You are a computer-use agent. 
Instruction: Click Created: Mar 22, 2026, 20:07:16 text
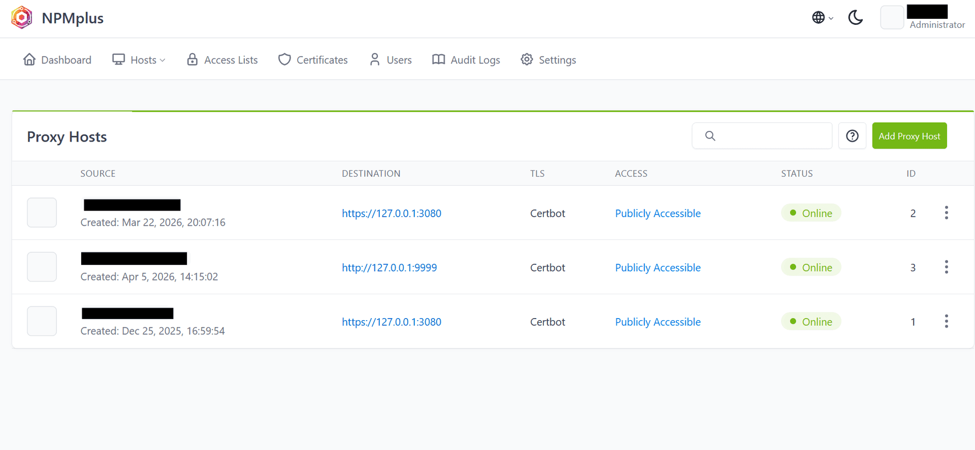tap(153, 222)
